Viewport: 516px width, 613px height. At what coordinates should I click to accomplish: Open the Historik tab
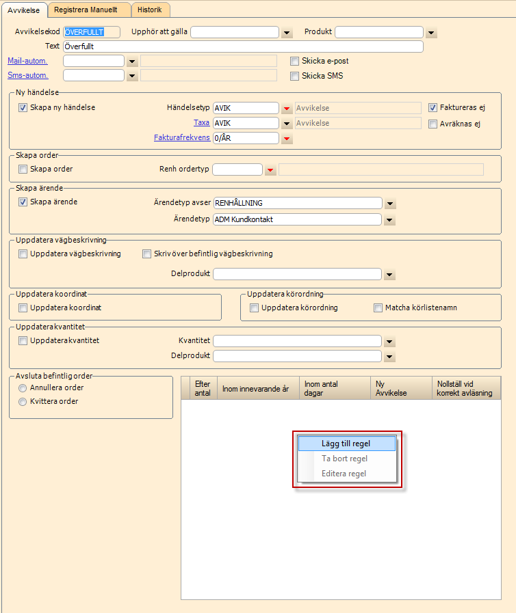pyautogui.click(x=150, y=10)
